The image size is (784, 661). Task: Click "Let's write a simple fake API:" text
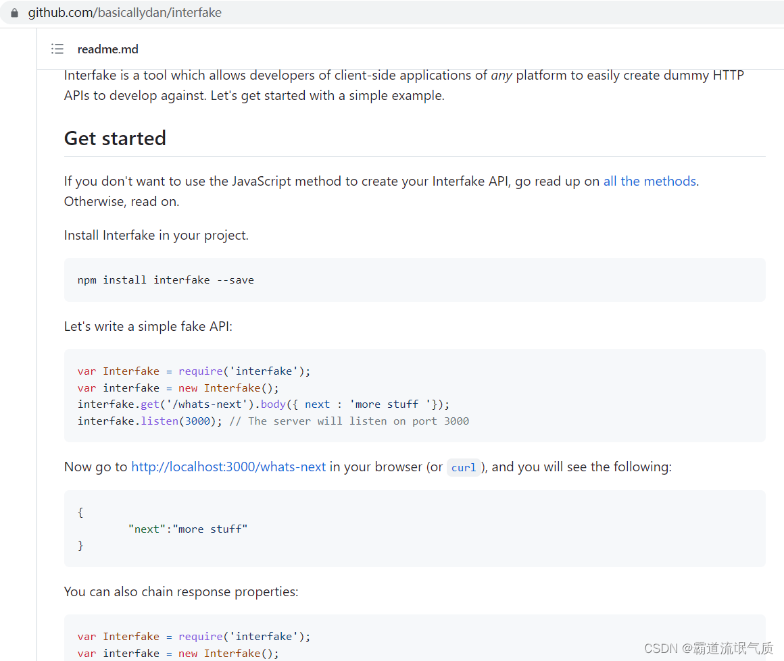click(148, 326)
